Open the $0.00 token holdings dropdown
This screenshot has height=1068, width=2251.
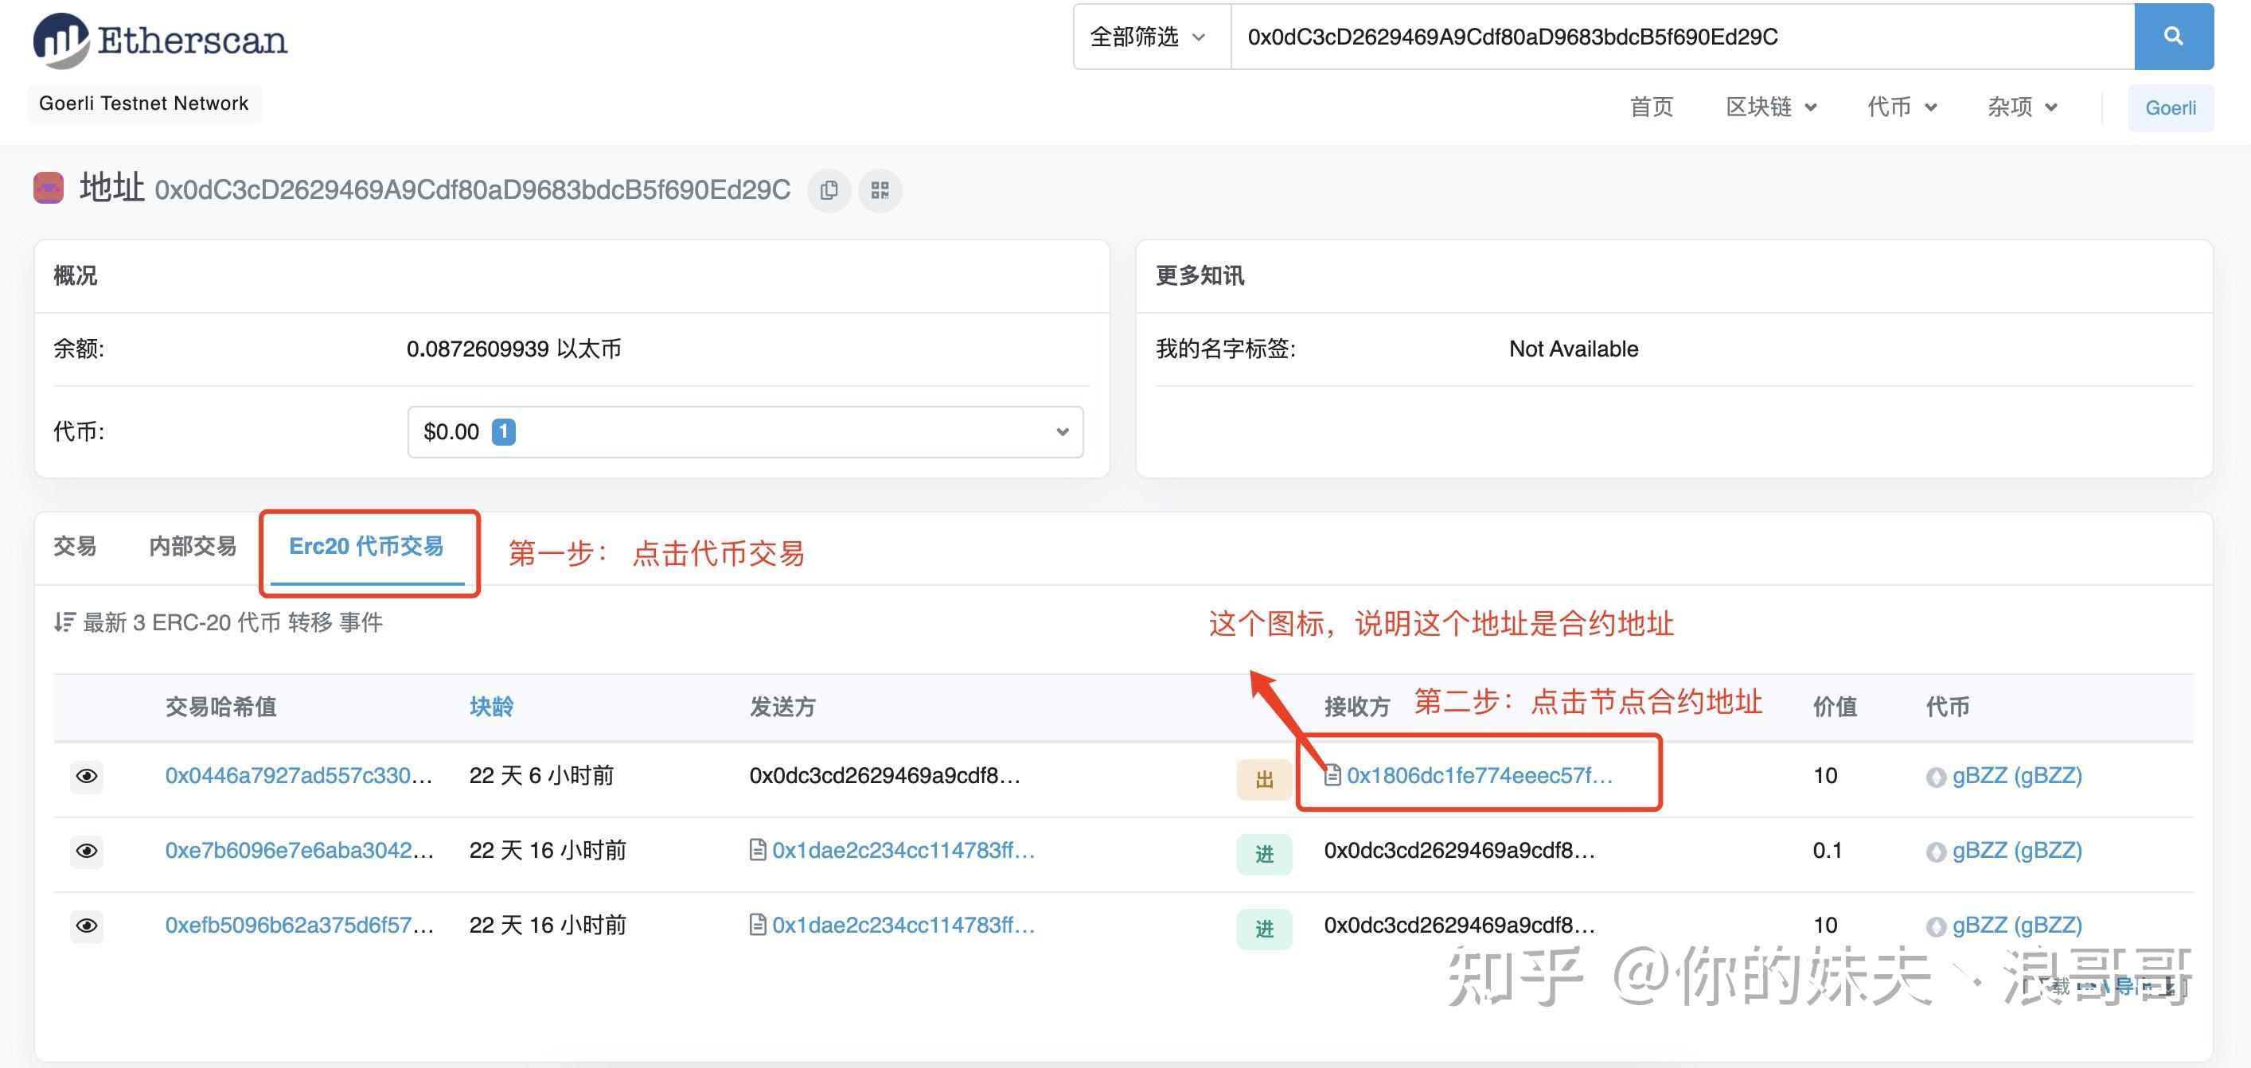coord(745,432)
